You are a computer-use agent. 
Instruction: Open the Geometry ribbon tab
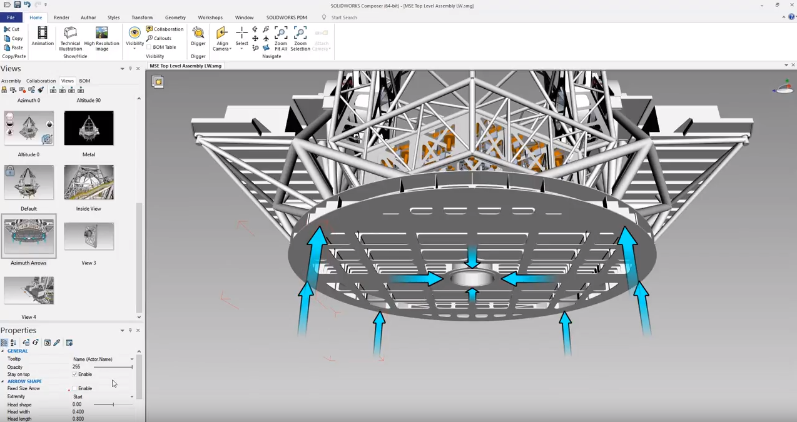(175, 18)
